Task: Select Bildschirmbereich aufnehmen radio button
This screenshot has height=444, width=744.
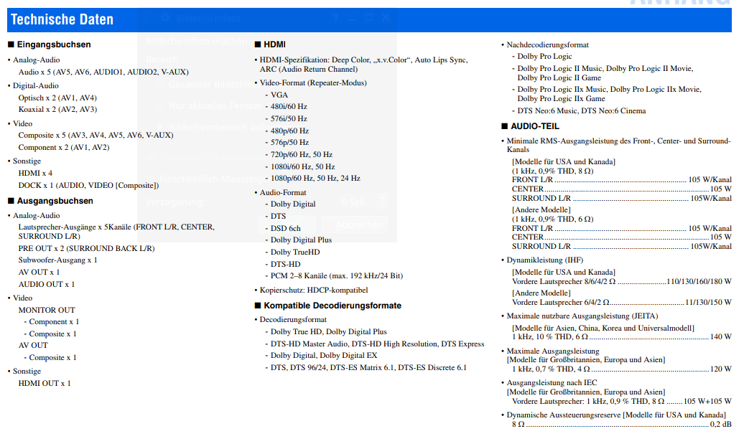Action: (x=159, y=127)
